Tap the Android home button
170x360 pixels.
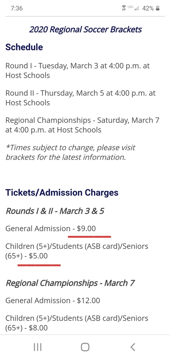point(85,347)
